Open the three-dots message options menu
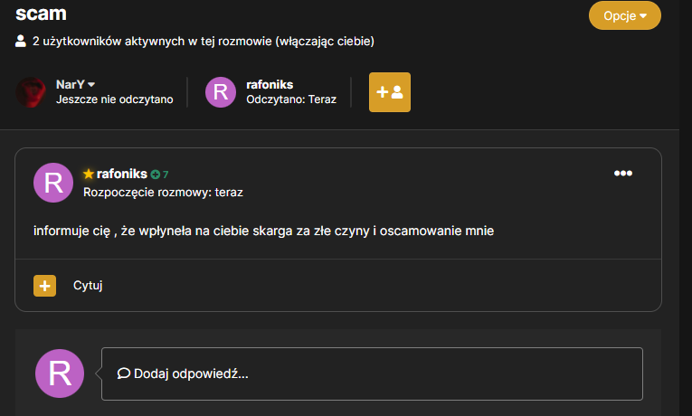This screenshot has height=416, width=692. click(622, 173)
